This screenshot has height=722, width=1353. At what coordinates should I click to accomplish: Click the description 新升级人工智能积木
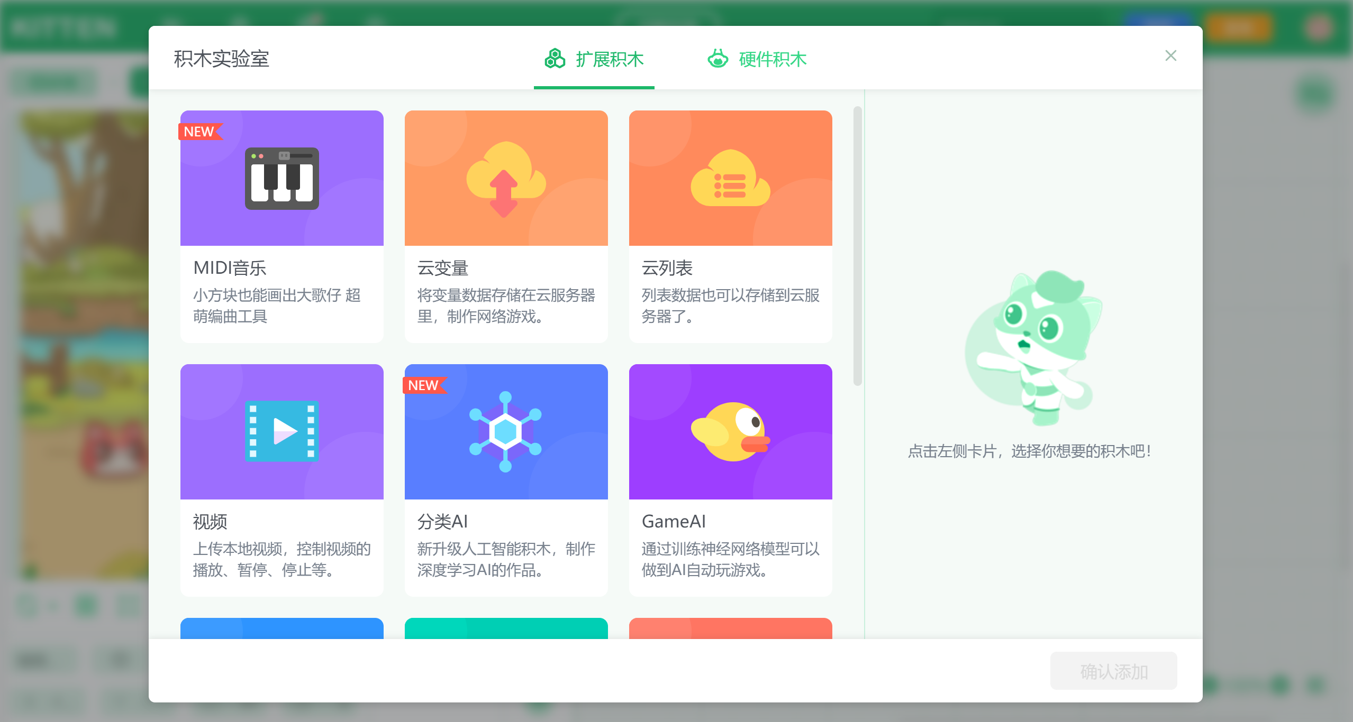pyautogui.click(x=506, y=559)
